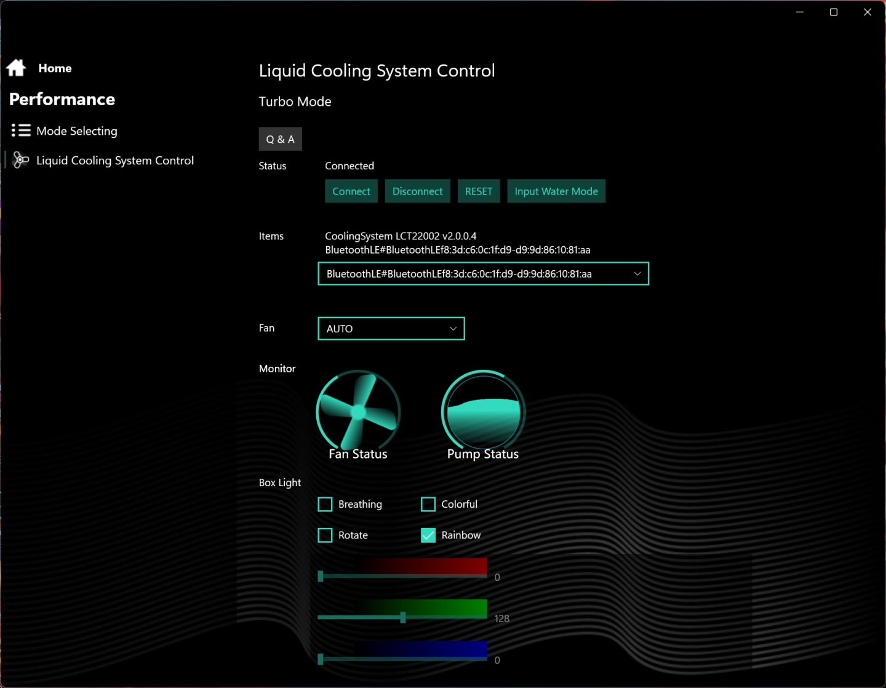886x688 pixels.
Task: Tick the Rotate box light checkbox
Action: [325, 535]
